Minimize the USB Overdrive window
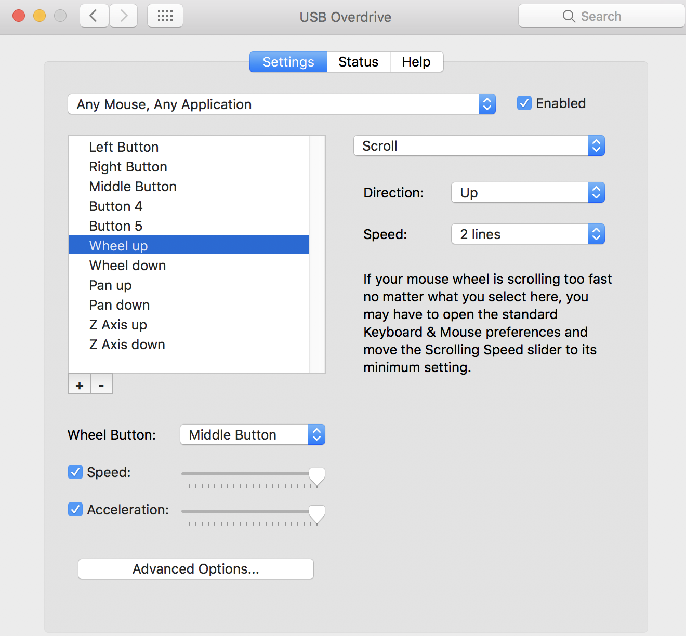 (39, 16)
